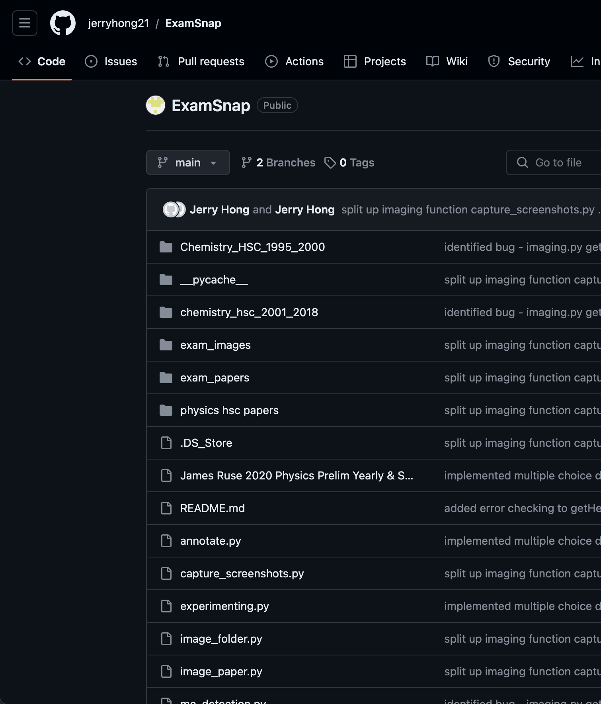Go to the Actions tab
Screen dimensions: 601x704
coord(295,61)
